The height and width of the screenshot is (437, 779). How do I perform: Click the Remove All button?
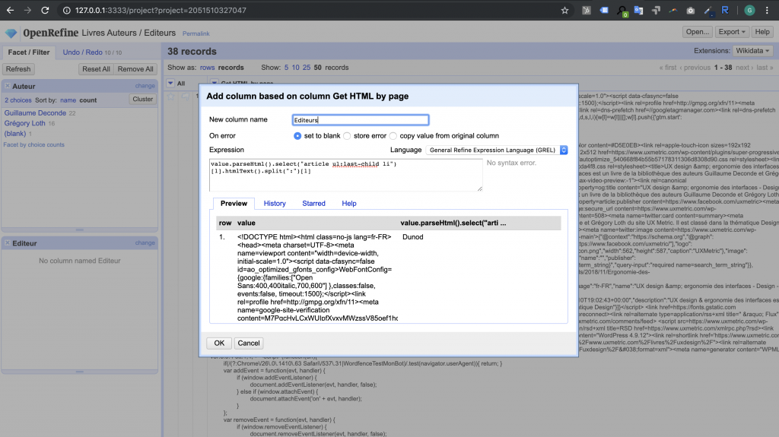(135, 69)
